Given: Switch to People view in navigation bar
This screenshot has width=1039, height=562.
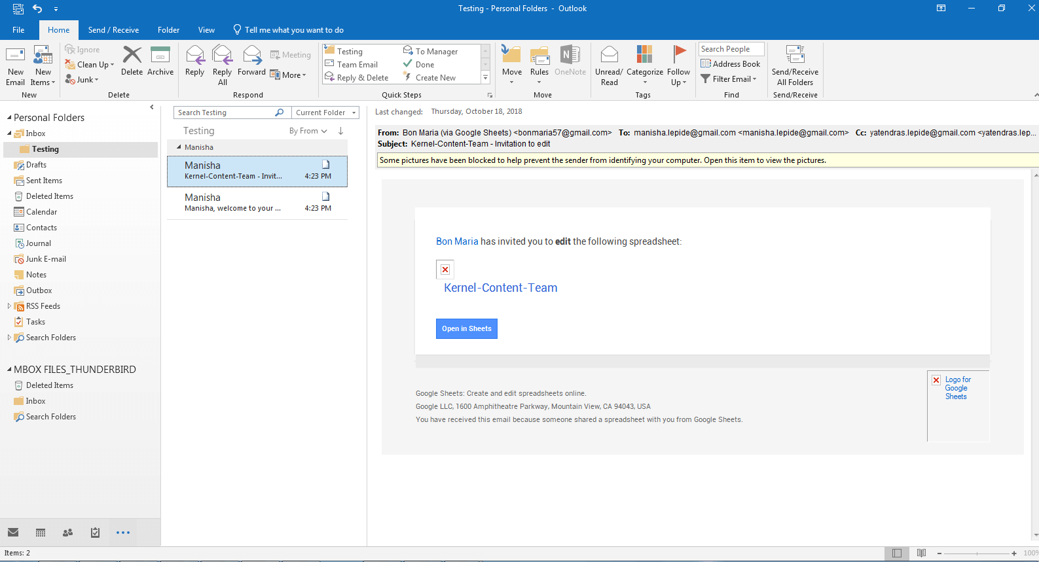Looking at the screenshot, I should [67, 533].
